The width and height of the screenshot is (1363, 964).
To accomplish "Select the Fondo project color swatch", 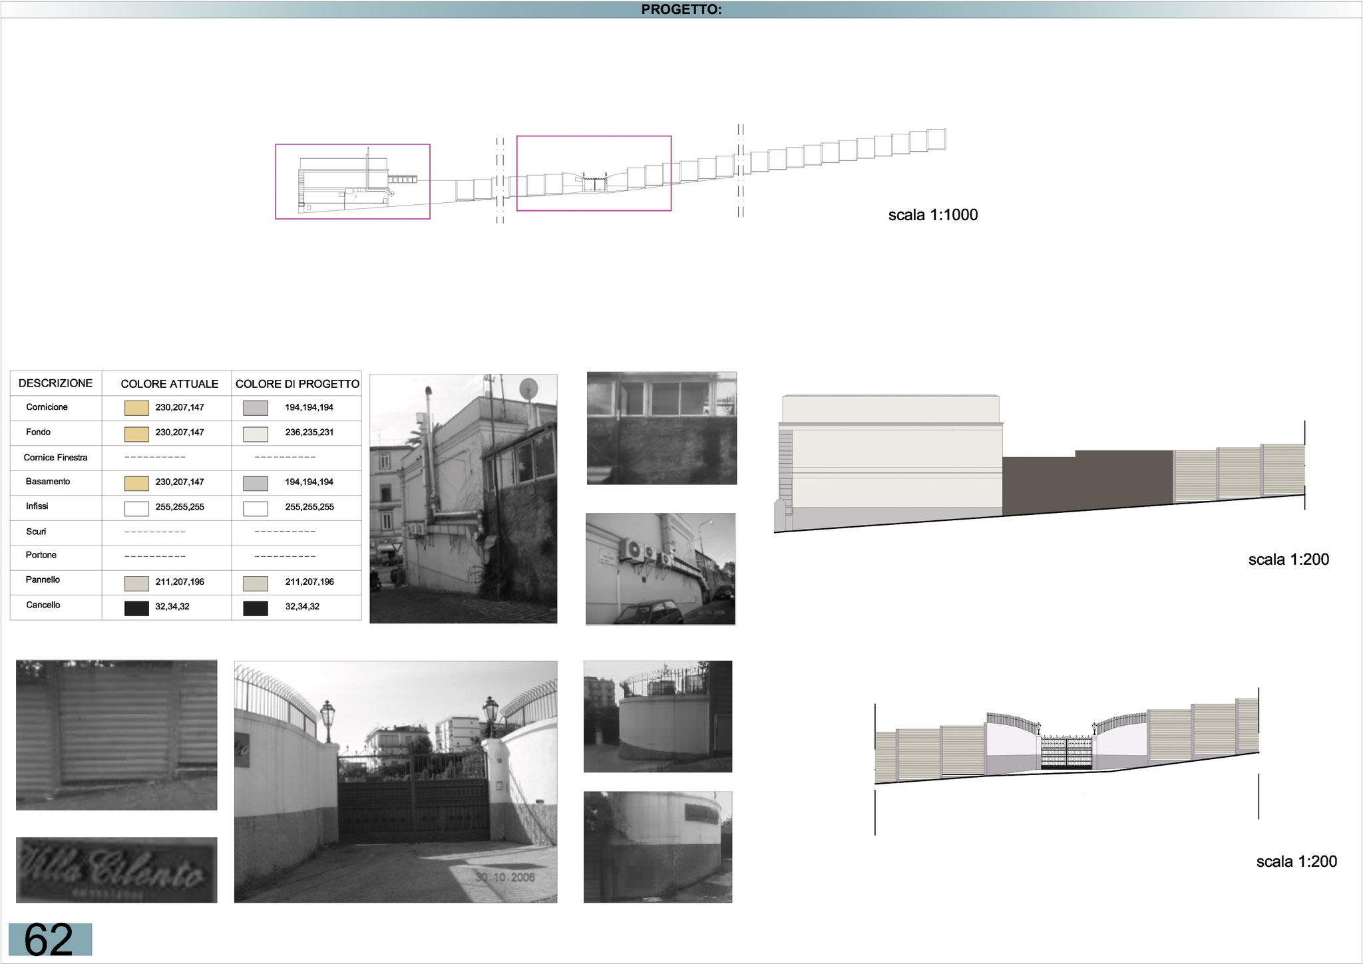I will tap(256, 434).
